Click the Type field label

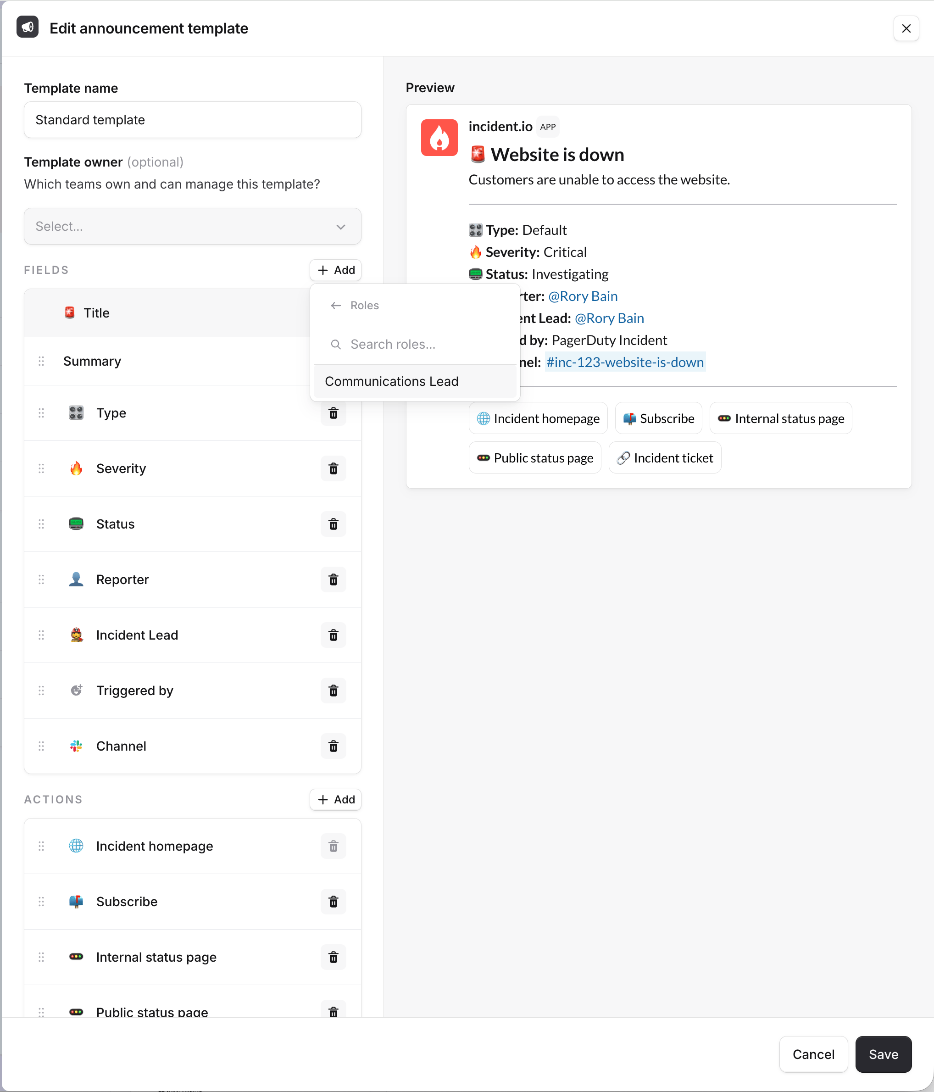pos(111,413)
